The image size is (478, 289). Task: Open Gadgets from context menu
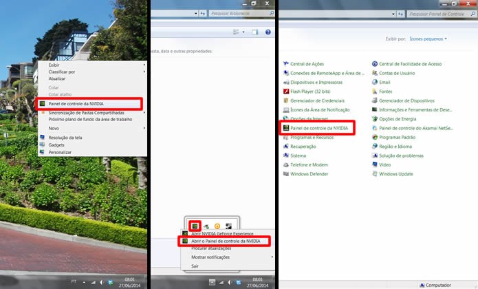pyautogui.click(x=56, y=144)
